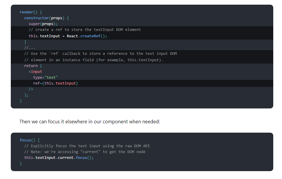Image resolution: width=282 pixels, height=179 pixels.
Task: Click the constructor keyword in code
Action: [36, 18]
